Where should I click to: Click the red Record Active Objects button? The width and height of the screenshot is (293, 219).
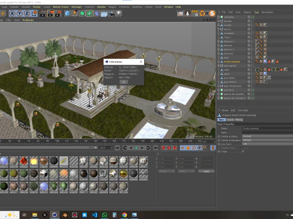click(x=163, y=148)
